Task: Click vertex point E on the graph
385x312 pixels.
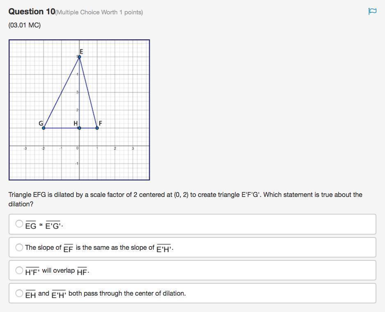Action: click(x=80, y=57)
